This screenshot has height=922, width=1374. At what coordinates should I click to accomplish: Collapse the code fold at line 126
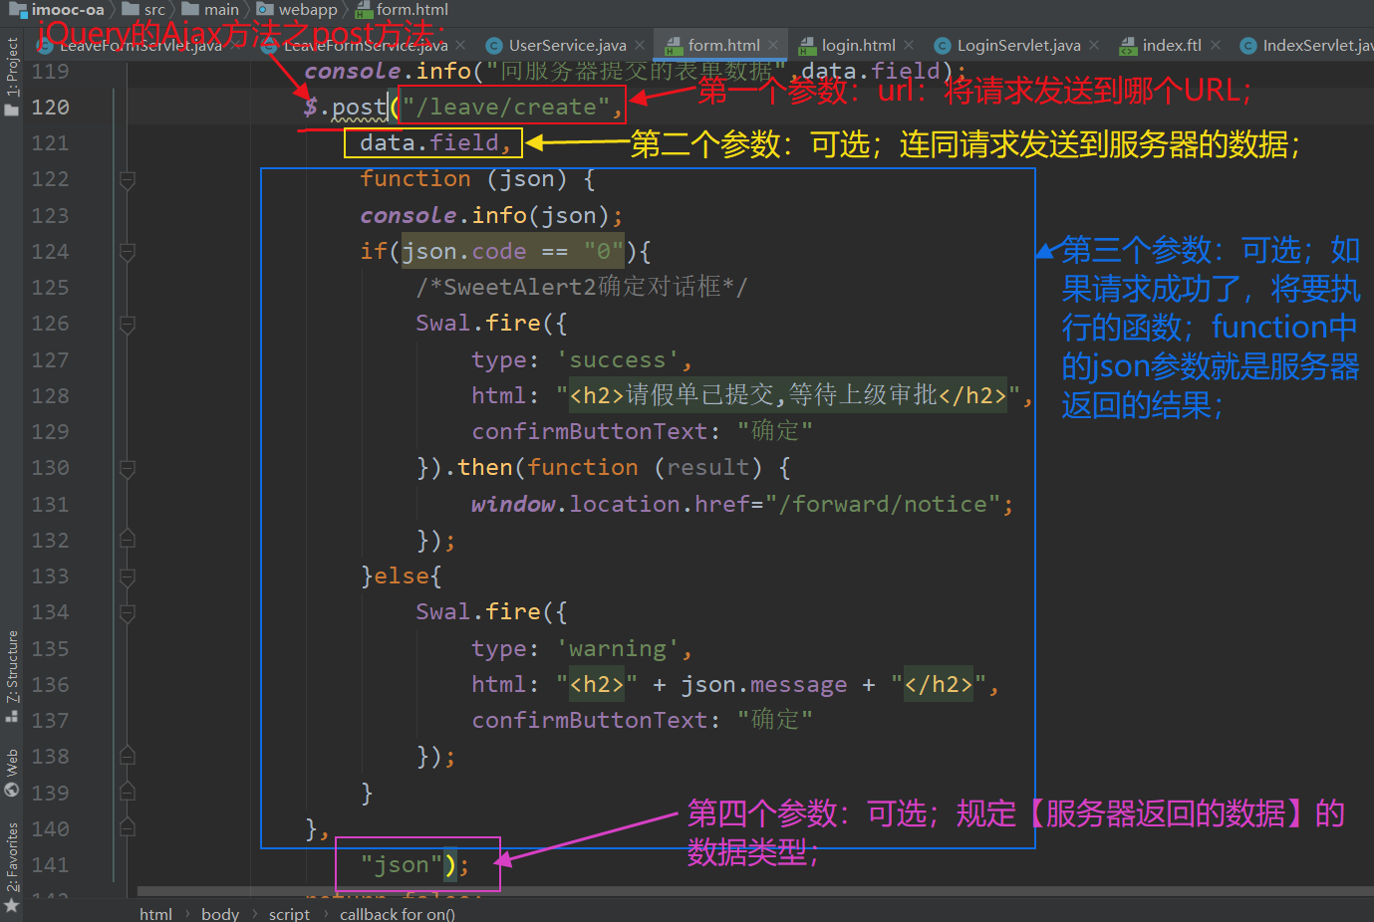127,323
